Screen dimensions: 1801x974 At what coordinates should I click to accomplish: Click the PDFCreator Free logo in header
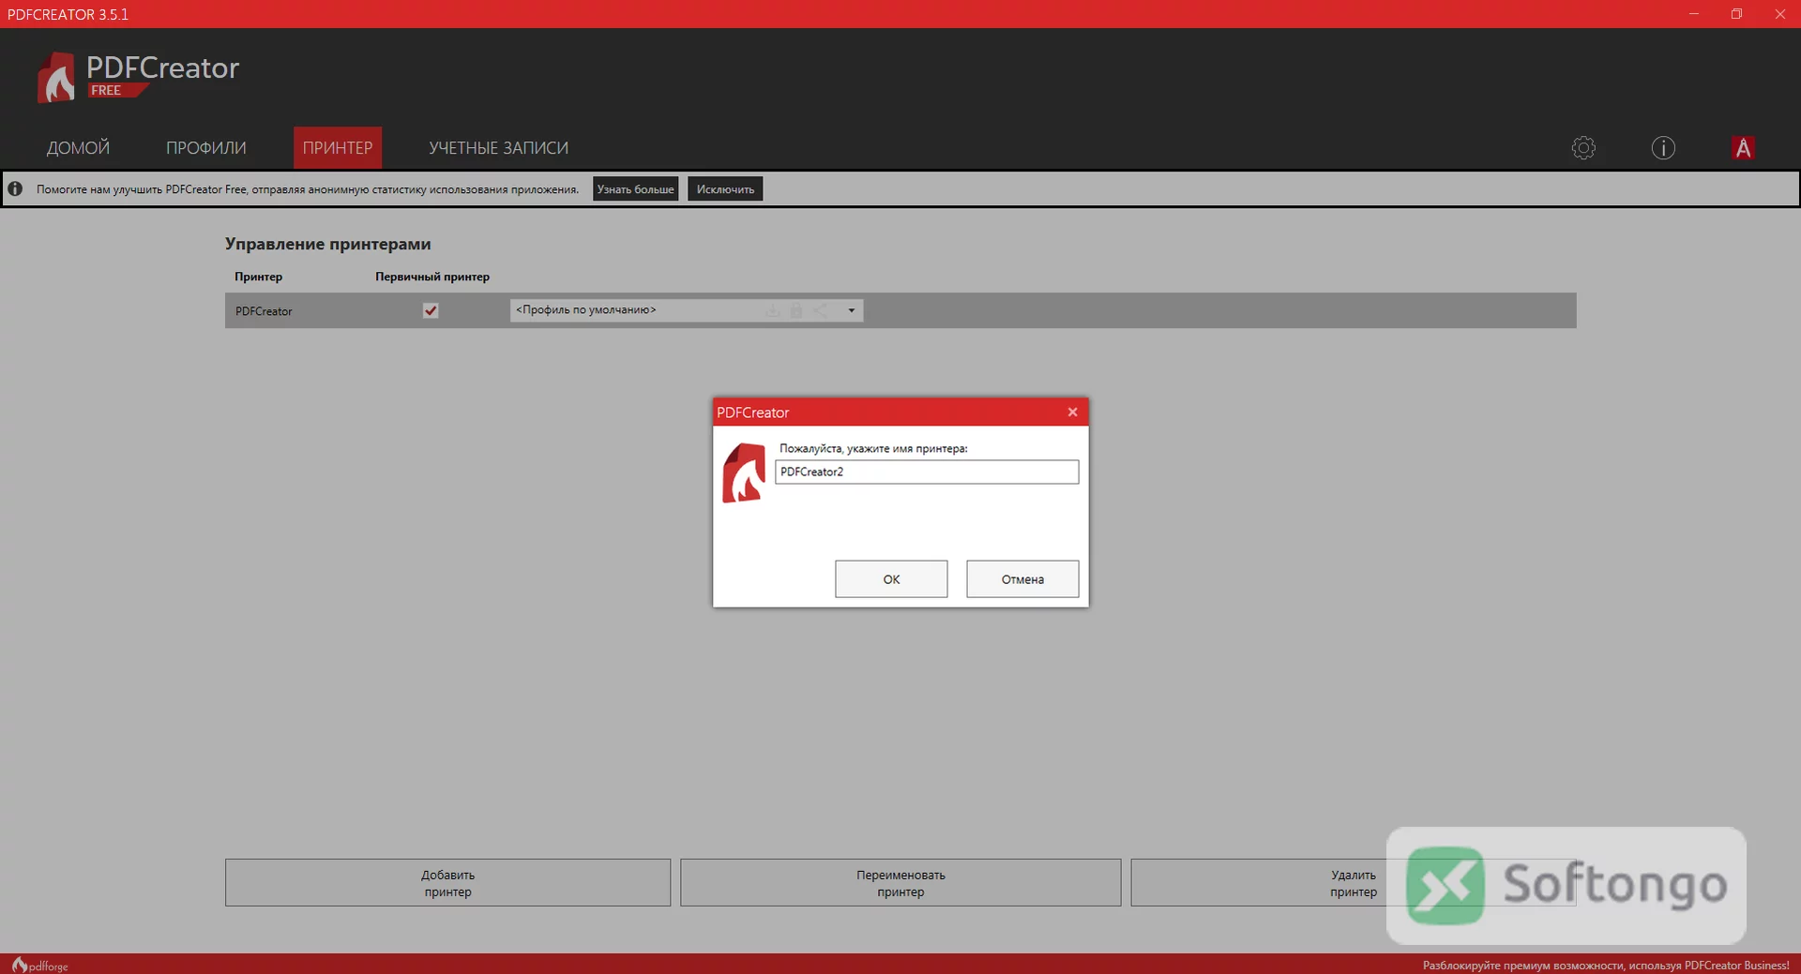click(x=139, y=76)
